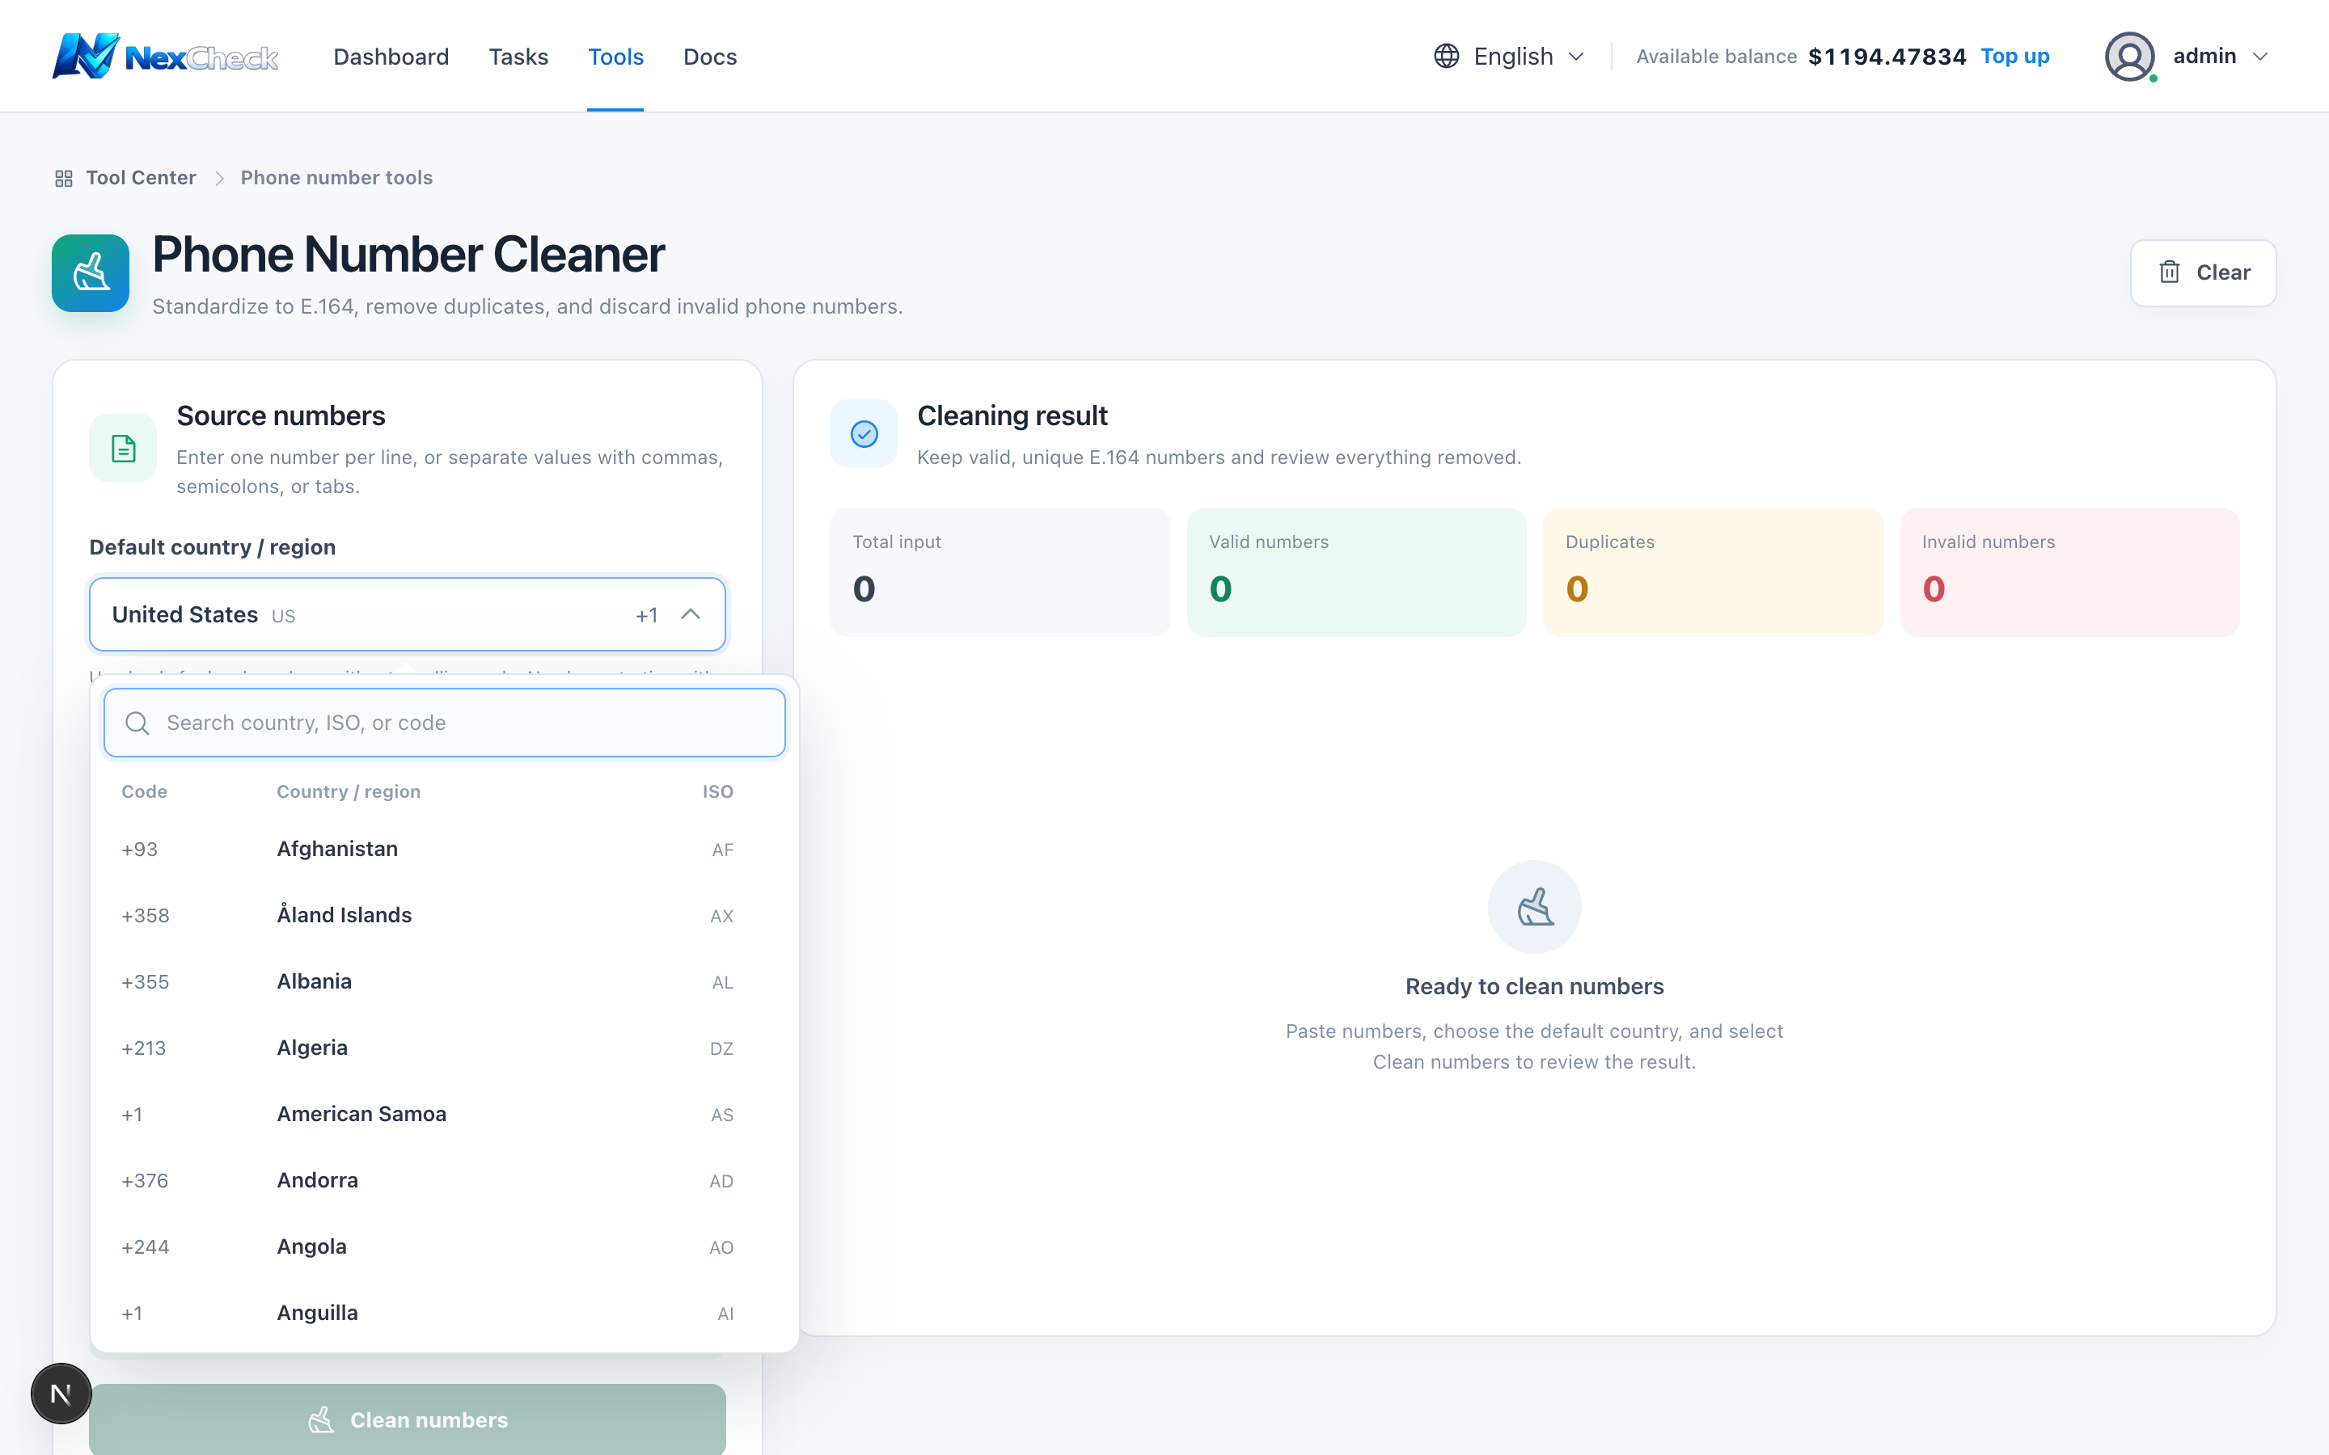Expand the English language dropdown
Viewport: 2329px width, 1455px height.
coord(1509,56)
